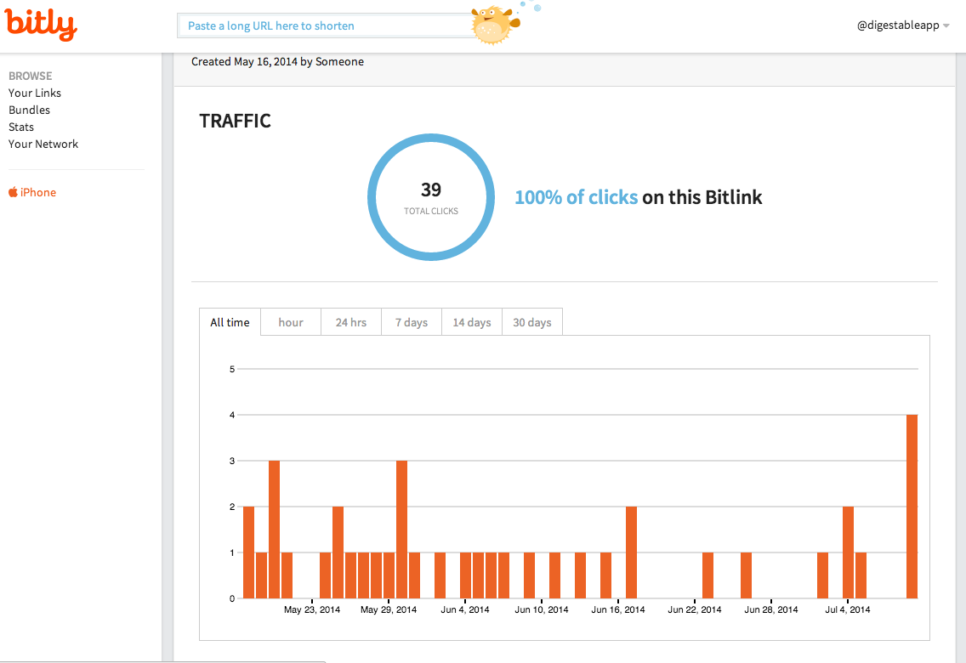966x663 pixels.
Task: Click the Jun 16, 2014 axis label
Action: 618,609
